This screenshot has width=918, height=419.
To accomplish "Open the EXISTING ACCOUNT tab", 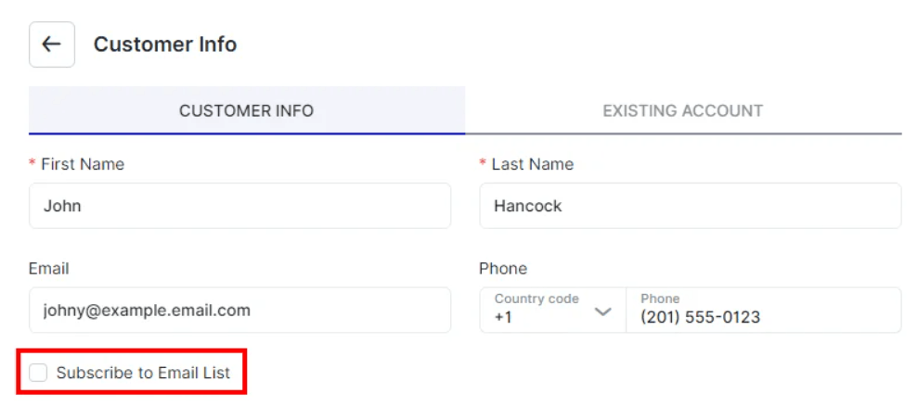I will [682, 111].
